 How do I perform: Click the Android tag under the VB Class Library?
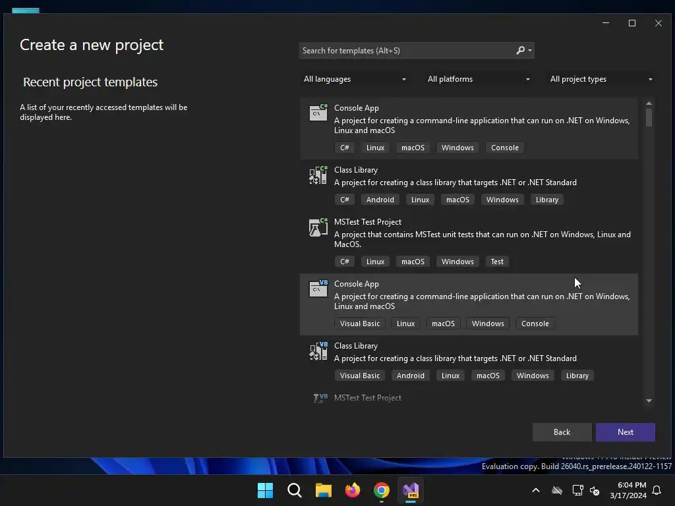pyautogui.click(x=410, y=376)
